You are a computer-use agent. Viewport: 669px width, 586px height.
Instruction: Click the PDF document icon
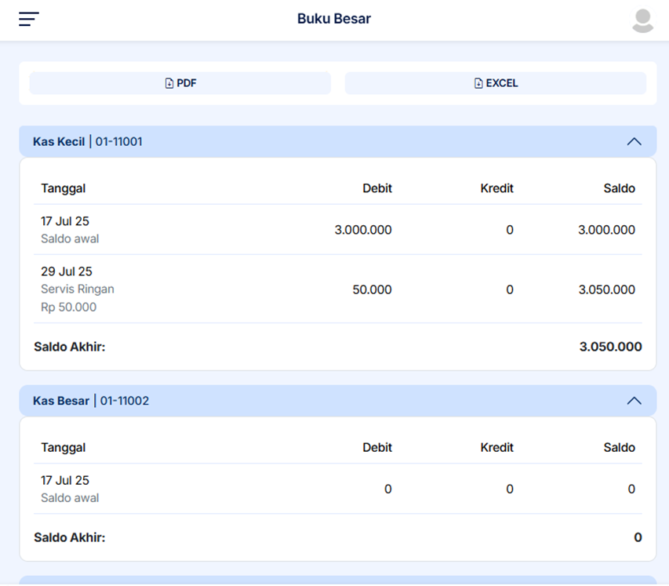pyautogui.click(x=169, y=83)
